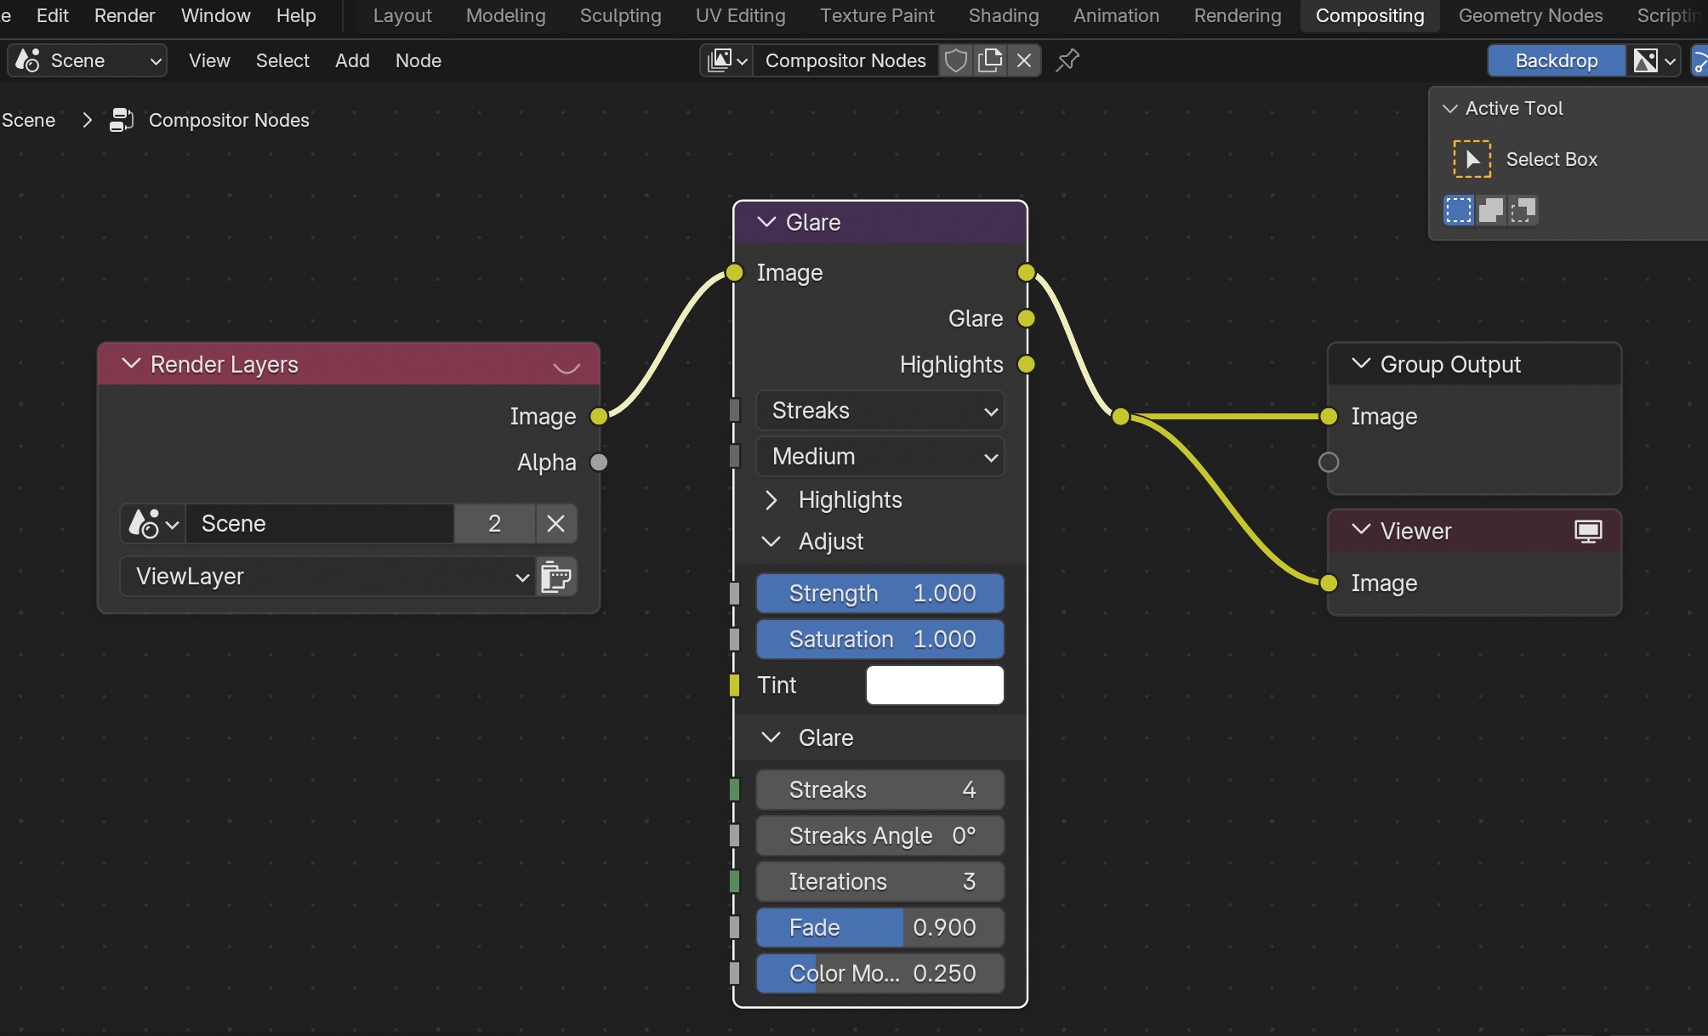Clear the Scene with the X button

pyautogui.click(x=555, y=524)
